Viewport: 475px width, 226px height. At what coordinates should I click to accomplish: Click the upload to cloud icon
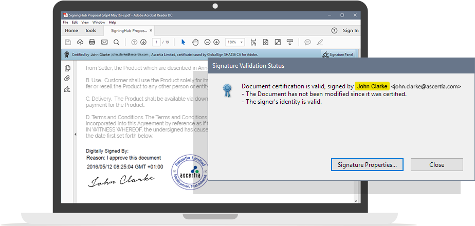tap(80, 42)
